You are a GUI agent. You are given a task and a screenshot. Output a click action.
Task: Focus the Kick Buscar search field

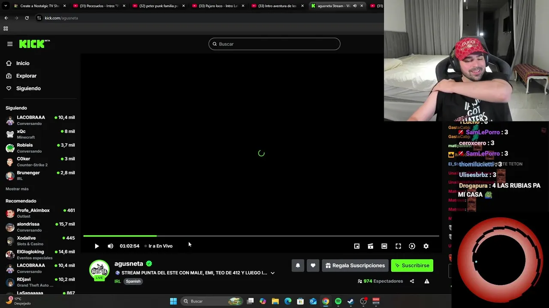coord(274,44)
